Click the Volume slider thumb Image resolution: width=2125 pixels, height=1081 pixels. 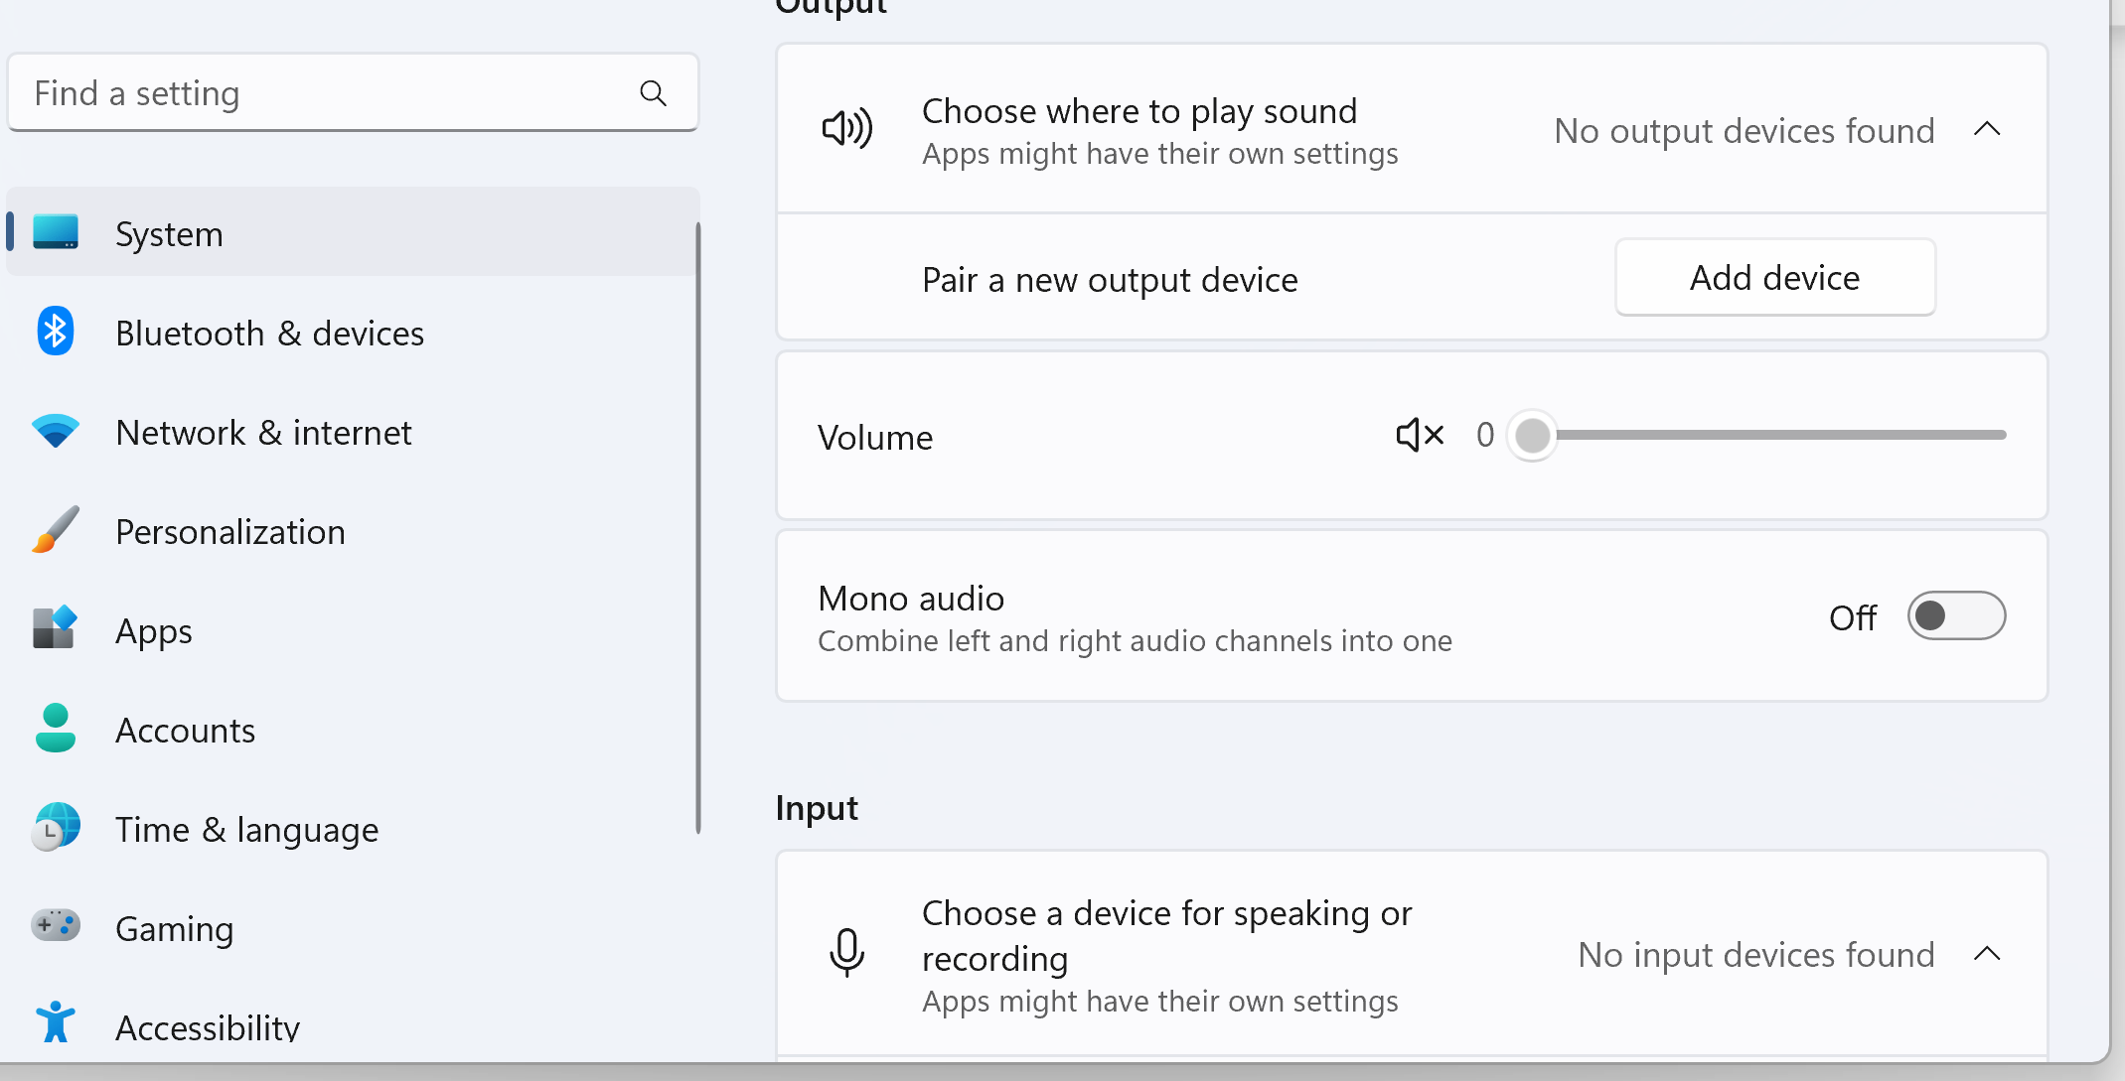tap(1532, 435)
